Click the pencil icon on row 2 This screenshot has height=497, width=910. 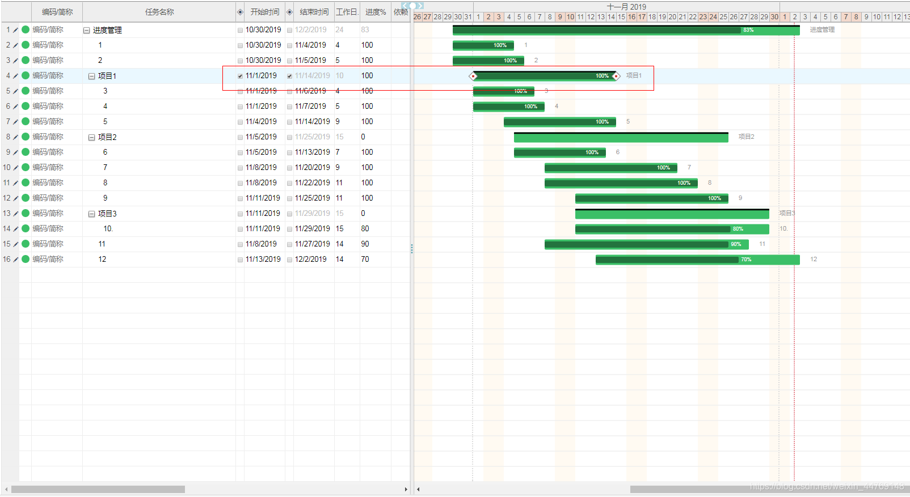click(x=15, y=45)
